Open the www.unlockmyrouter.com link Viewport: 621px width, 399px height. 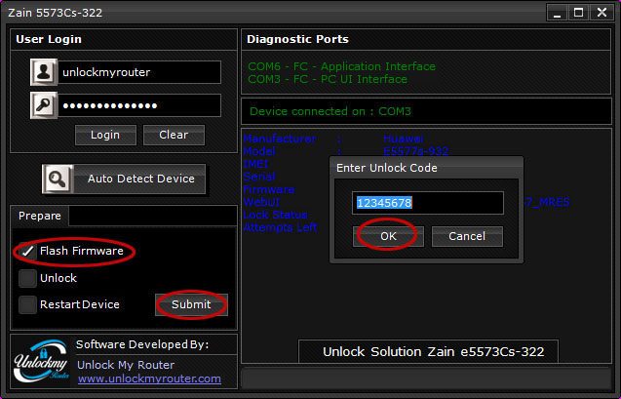149,379
